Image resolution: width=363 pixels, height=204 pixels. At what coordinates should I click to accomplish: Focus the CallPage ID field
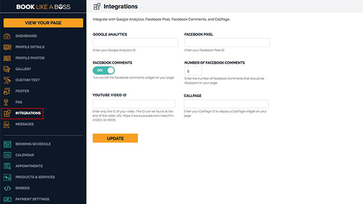click(x=226, y=104)
